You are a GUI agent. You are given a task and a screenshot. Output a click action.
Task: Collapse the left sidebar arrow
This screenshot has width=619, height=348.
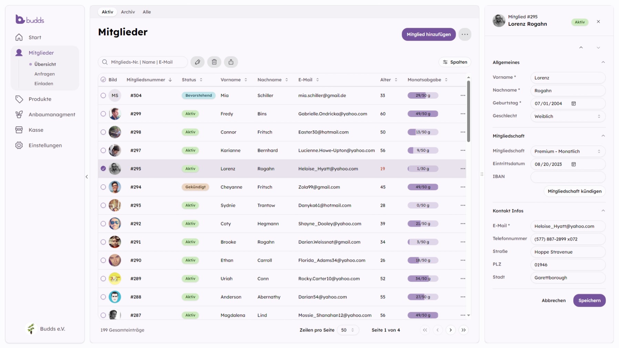[87, 177]
